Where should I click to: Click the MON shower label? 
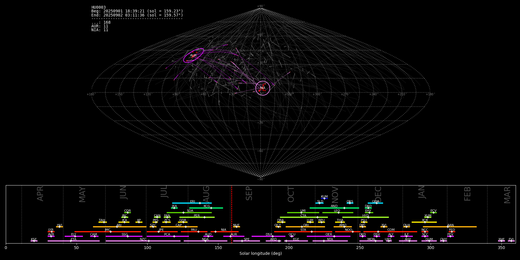371,239
